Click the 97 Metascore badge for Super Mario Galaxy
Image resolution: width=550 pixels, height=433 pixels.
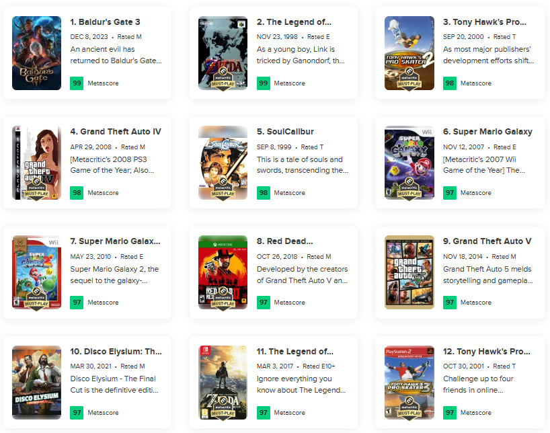pyautogui.click(x=450, y=193)
